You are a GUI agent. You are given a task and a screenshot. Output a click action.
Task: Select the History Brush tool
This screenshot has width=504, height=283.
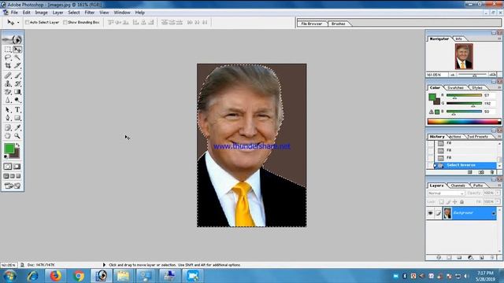point(17,84)
